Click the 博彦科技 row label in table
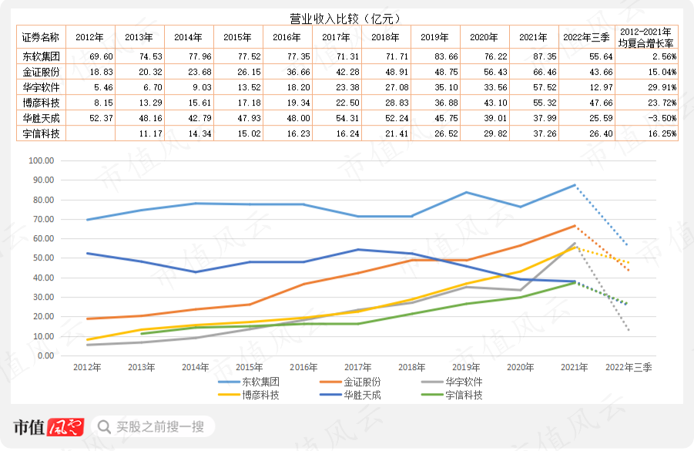This screenshot has height=451, width=694. (x=41, y=103)
